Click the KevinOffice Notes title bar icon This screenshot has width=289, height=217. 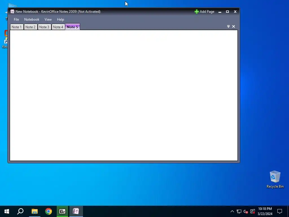[x=12, y=11]
